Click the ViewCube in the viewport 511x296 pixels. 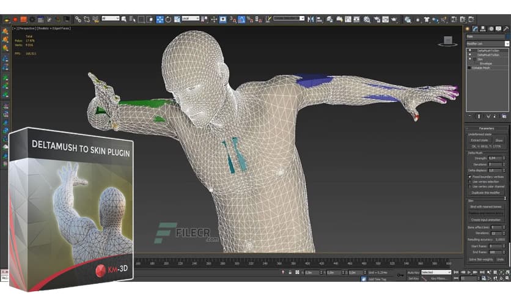(448, 41)
